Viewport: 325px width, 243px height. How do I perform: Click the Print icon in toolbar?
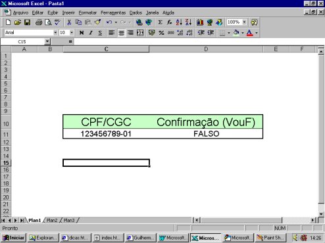coord(39,22)
